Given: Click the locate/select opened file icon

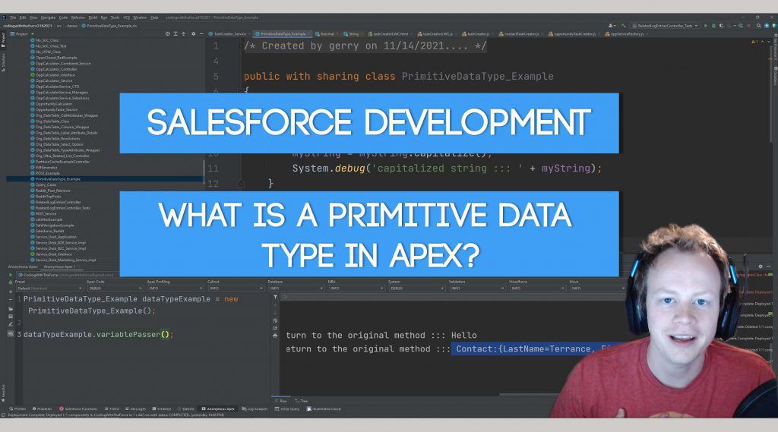Looking at the screenshot, I should (x=168, y=33).
